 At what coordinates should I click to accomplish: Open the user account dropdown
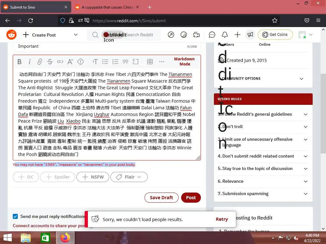click(305, 35)
